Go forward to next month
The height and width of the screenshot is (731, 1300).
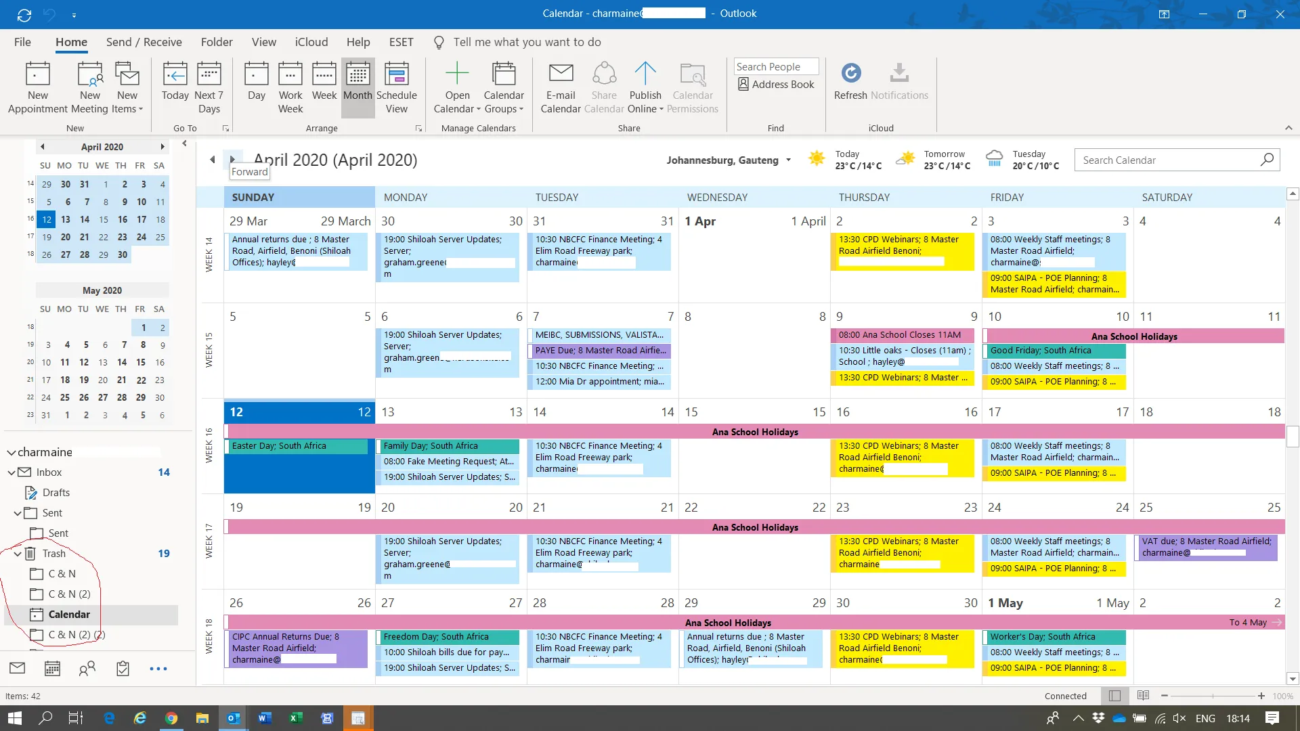[x=232, y=160]
